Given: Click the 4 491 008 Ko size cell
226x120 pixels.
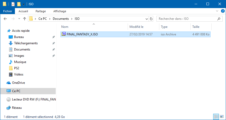Looking at the screenshot, I should tap(201, 34).
